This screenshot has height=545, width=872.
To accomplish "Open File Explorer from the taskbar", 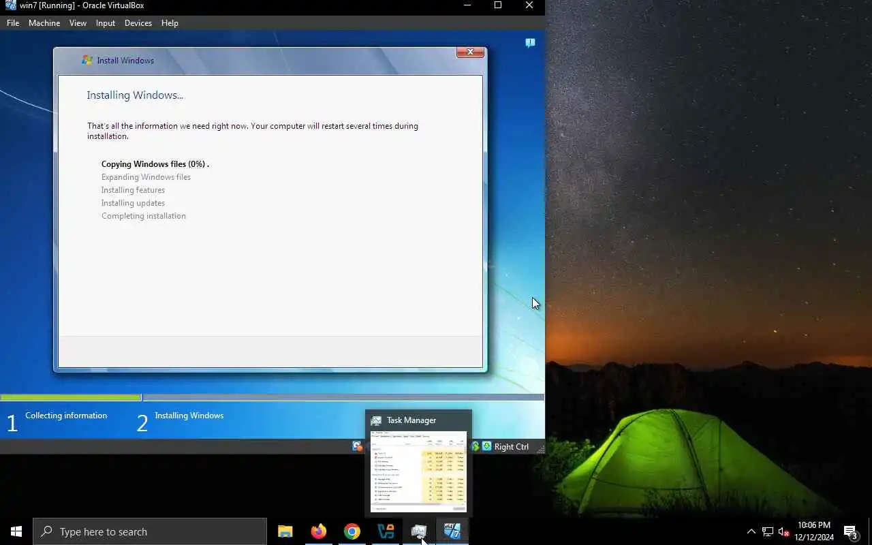I will [x=285, y=531].
